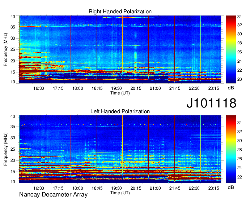Click Time (UT) label under Right Handed plot

120,93
